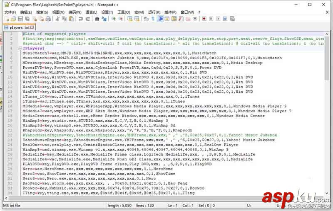Click the Stop Recording macro icon
This screenshot has width=333, height=211.
pos(211,19)
